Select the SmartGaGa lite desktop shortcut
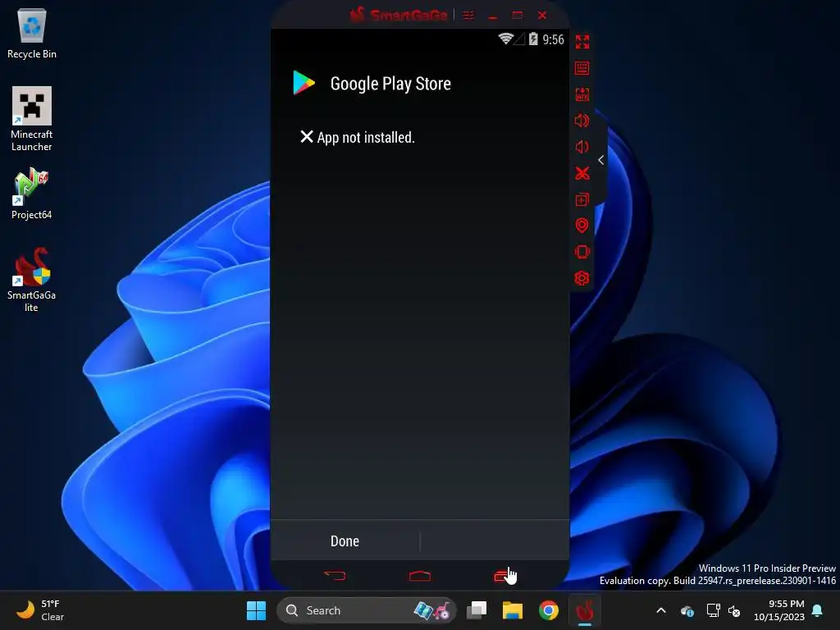 32,280
